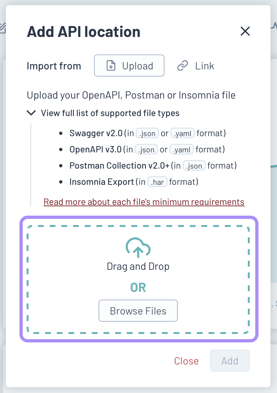Screen dimensions: 277x393
Task: Click the .json badge for Postman Collection
Action: [194, 166]
